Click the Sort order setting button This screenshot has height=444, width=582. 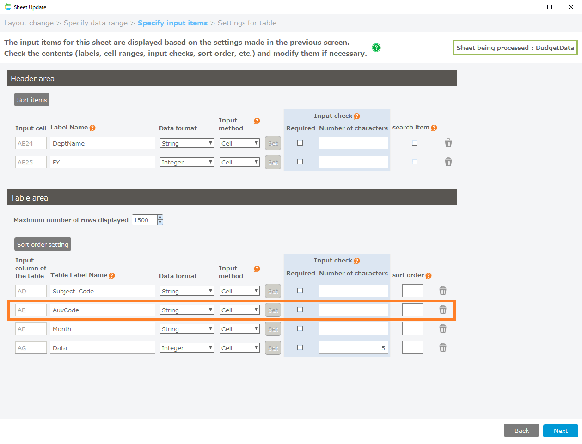click(43, 244)
